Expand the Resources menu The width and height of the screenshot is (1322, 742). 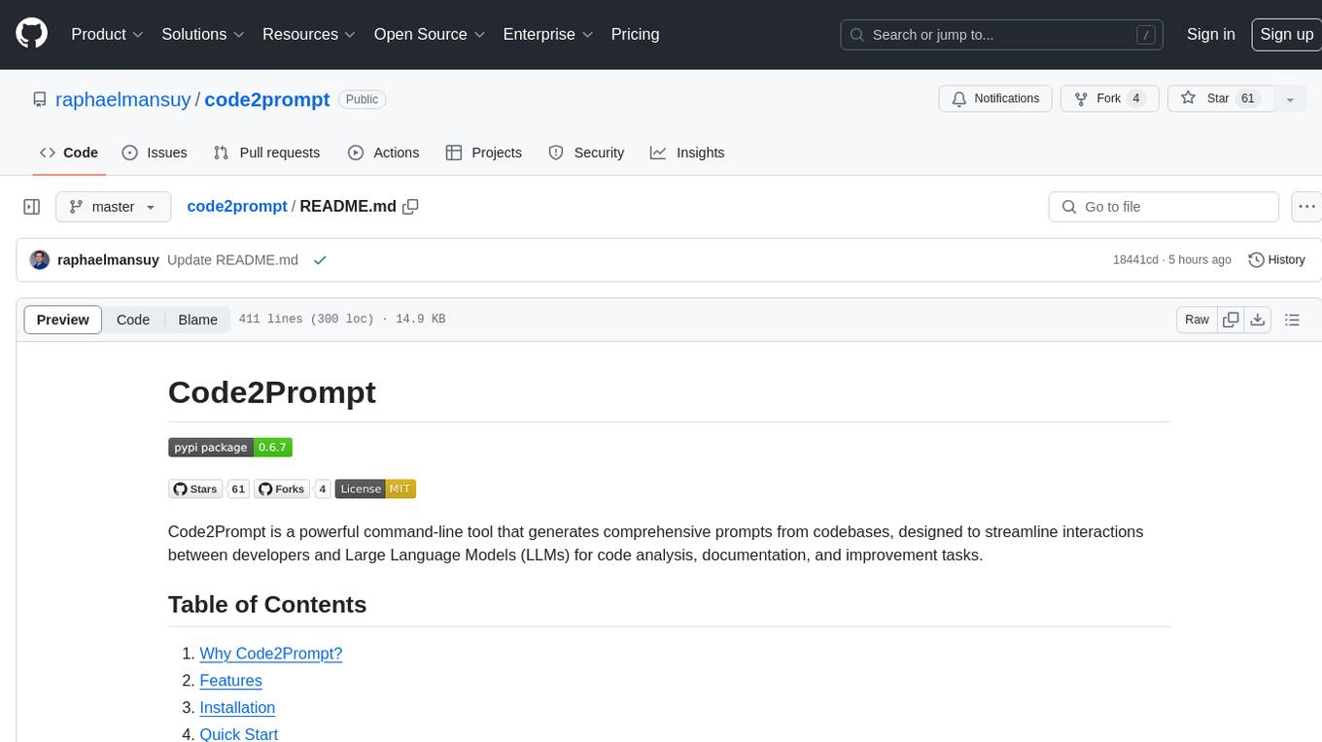[309, 34]
